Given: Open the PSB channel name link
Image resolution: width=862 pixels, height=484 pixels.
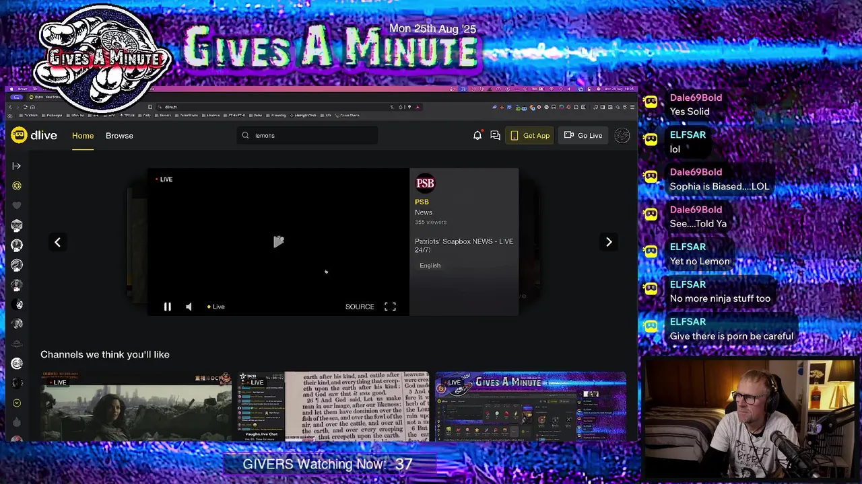Looking at the screenshot, I should pyautogui.click(x=422, y=202).
